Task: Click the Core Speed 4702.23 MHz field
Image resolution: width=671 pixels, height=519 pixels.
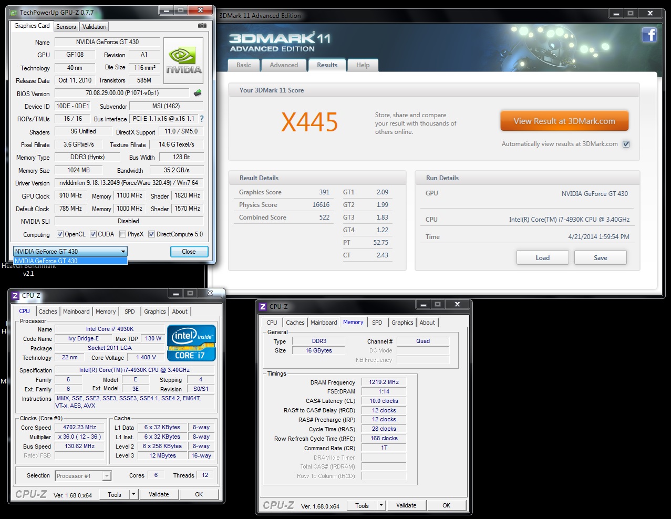Action: pyautogui.click(x=79, y=428)
